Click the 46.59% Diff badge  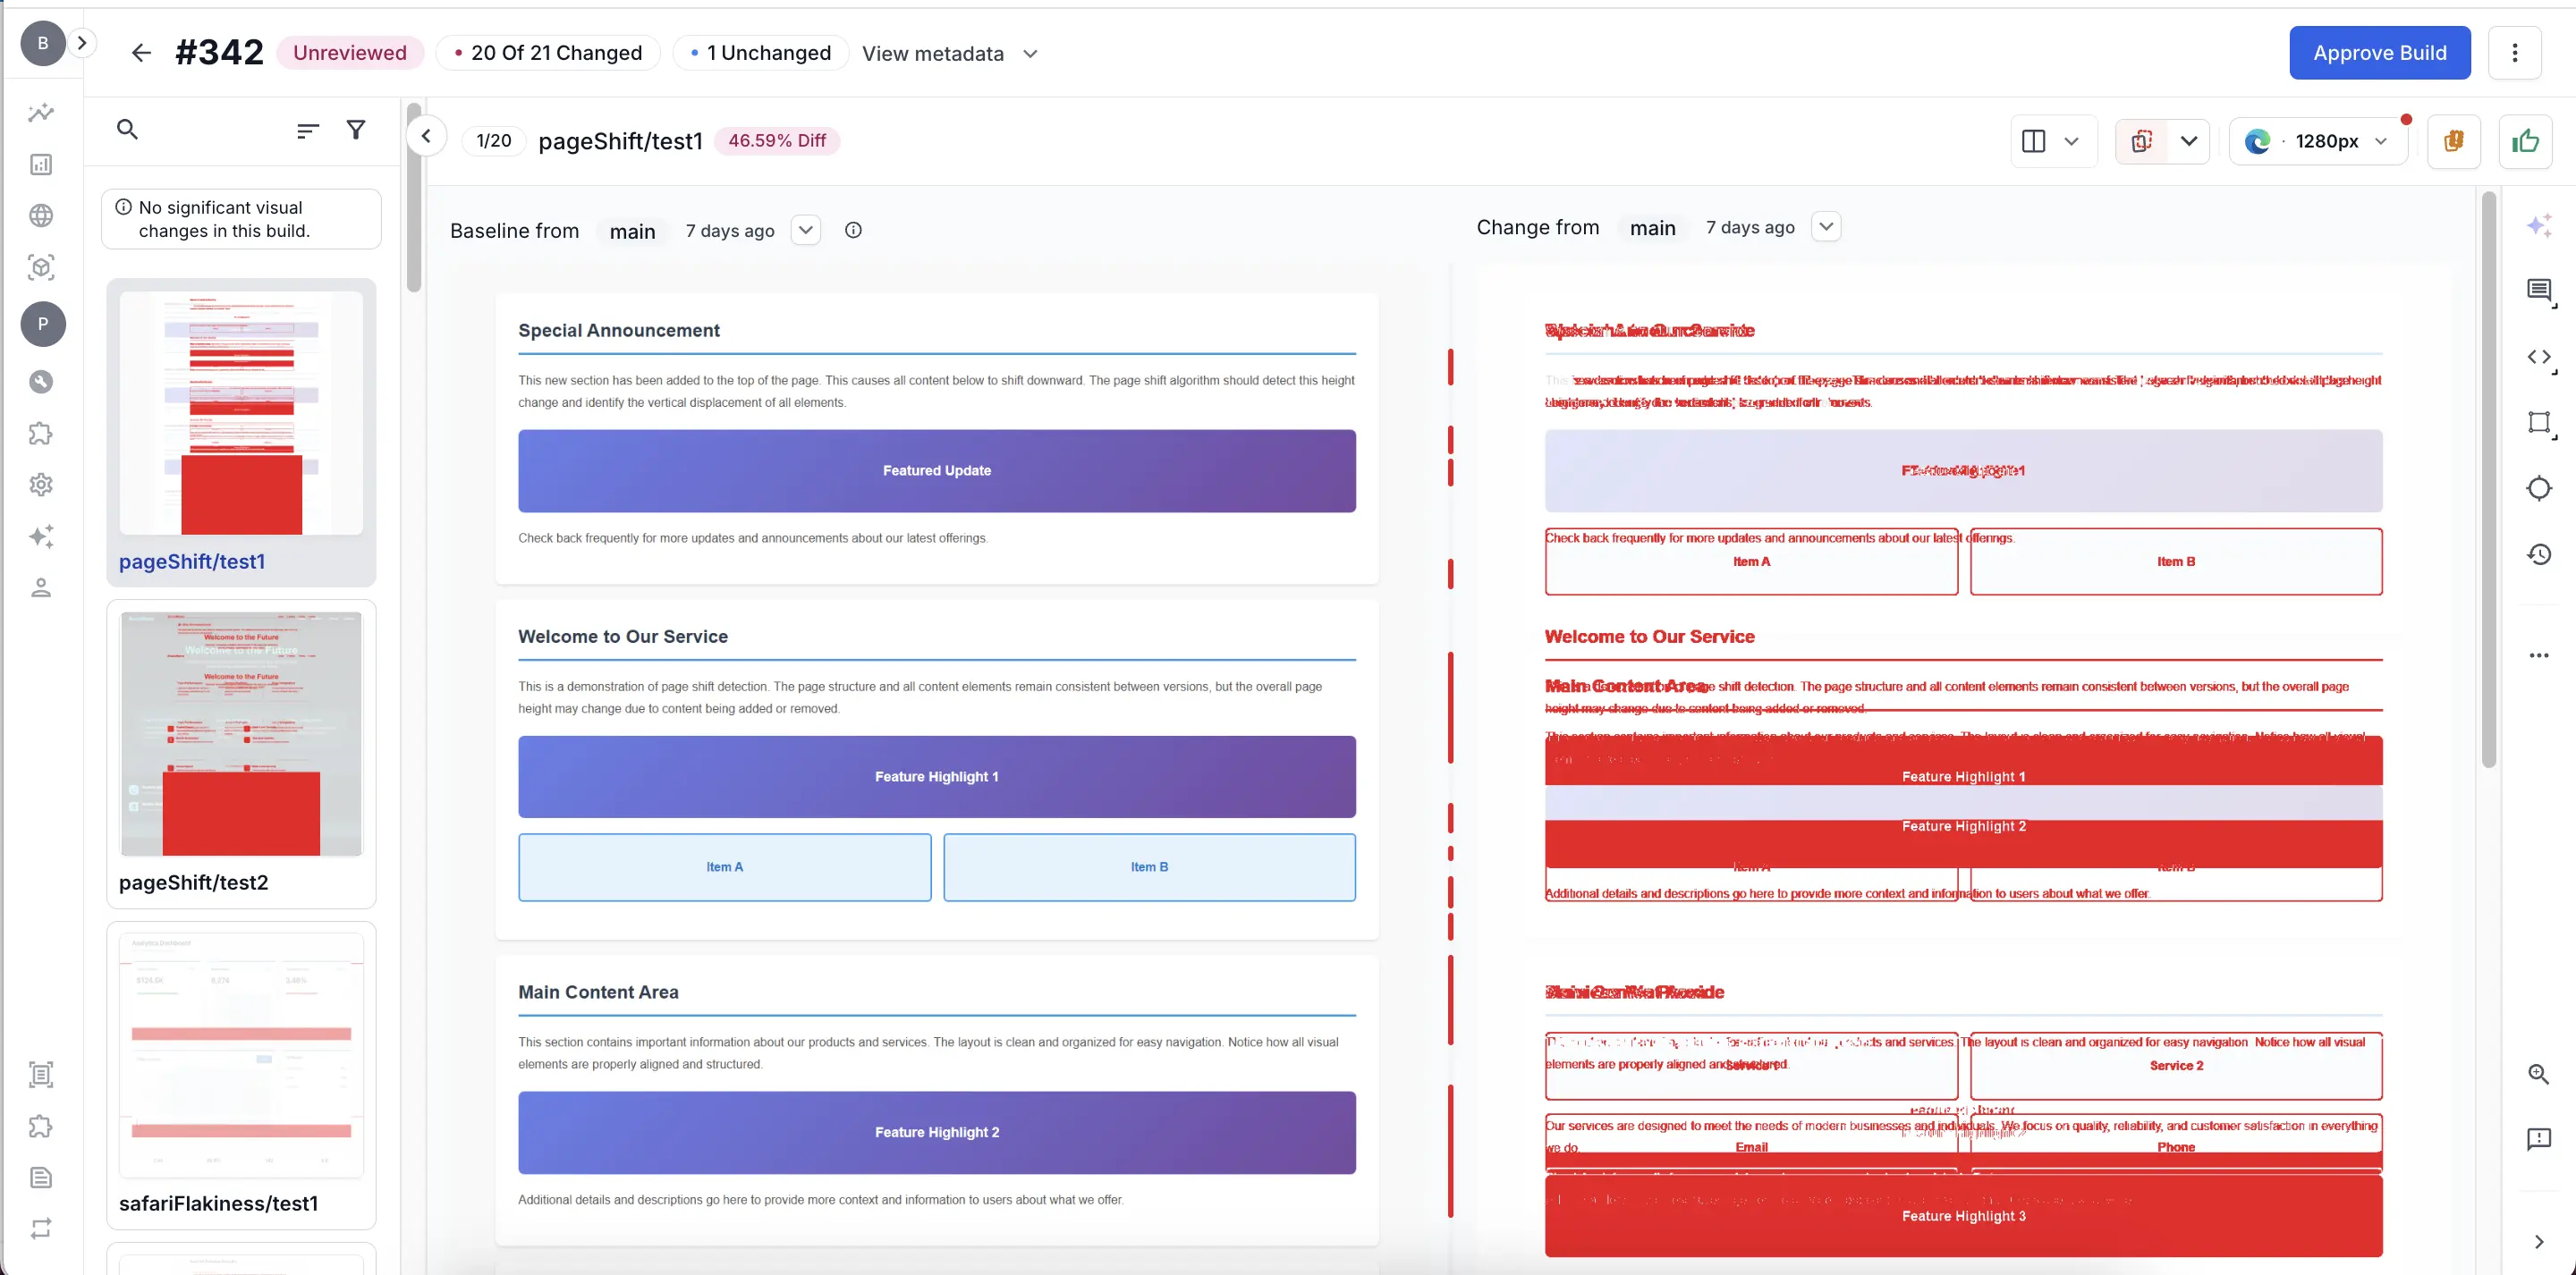point(777,141)
